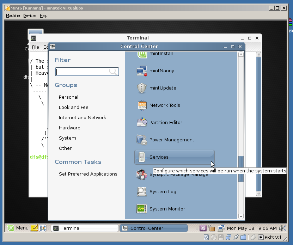Open the mintNanny icon
Screen dimensions: 293x245
coord(142,71)
